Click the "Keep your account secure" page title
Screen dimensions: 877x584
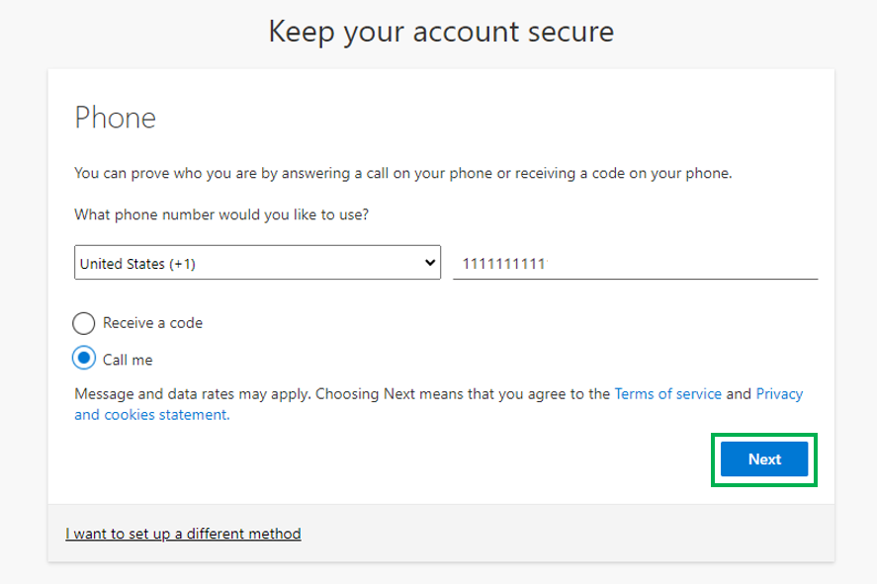[441, 32]
